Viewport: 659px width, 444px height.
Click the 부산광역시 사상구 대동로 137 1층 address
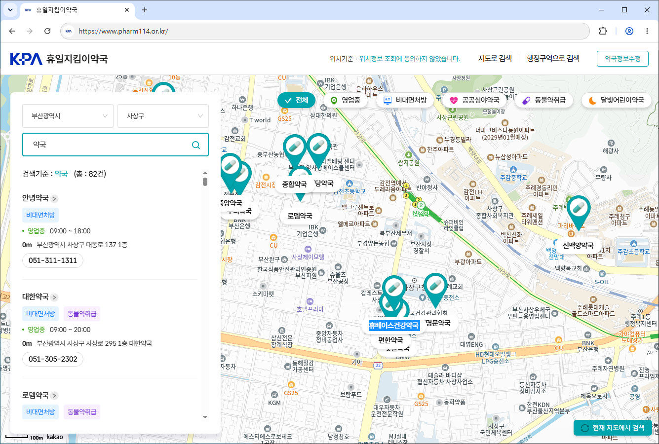(82, 245)
